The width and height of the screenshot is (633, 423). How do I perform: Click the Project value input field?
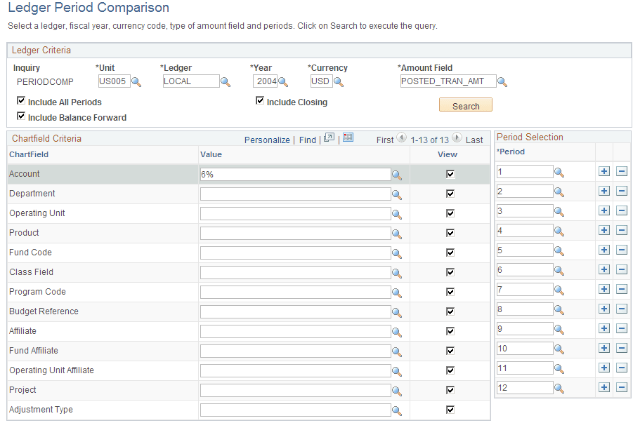pos(295,391)
